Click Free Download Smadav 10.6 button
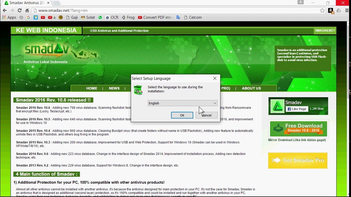This screenshot has width=351, height=197. pos(298,128)
